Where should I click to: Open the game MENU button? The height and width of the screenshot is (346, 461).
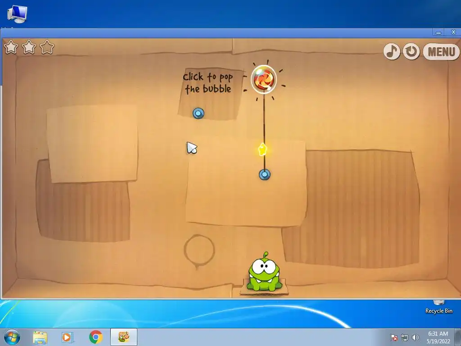[x=441, y=52]
